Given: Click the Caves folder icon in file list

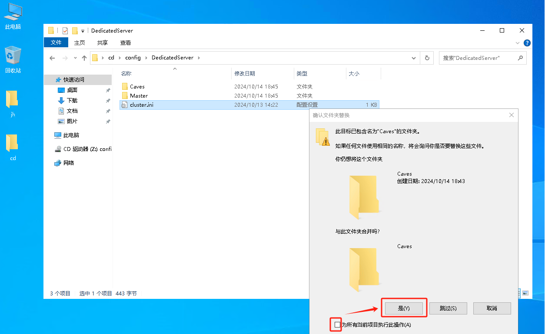Looking at the screenshot, I should [x=125, y=86].
